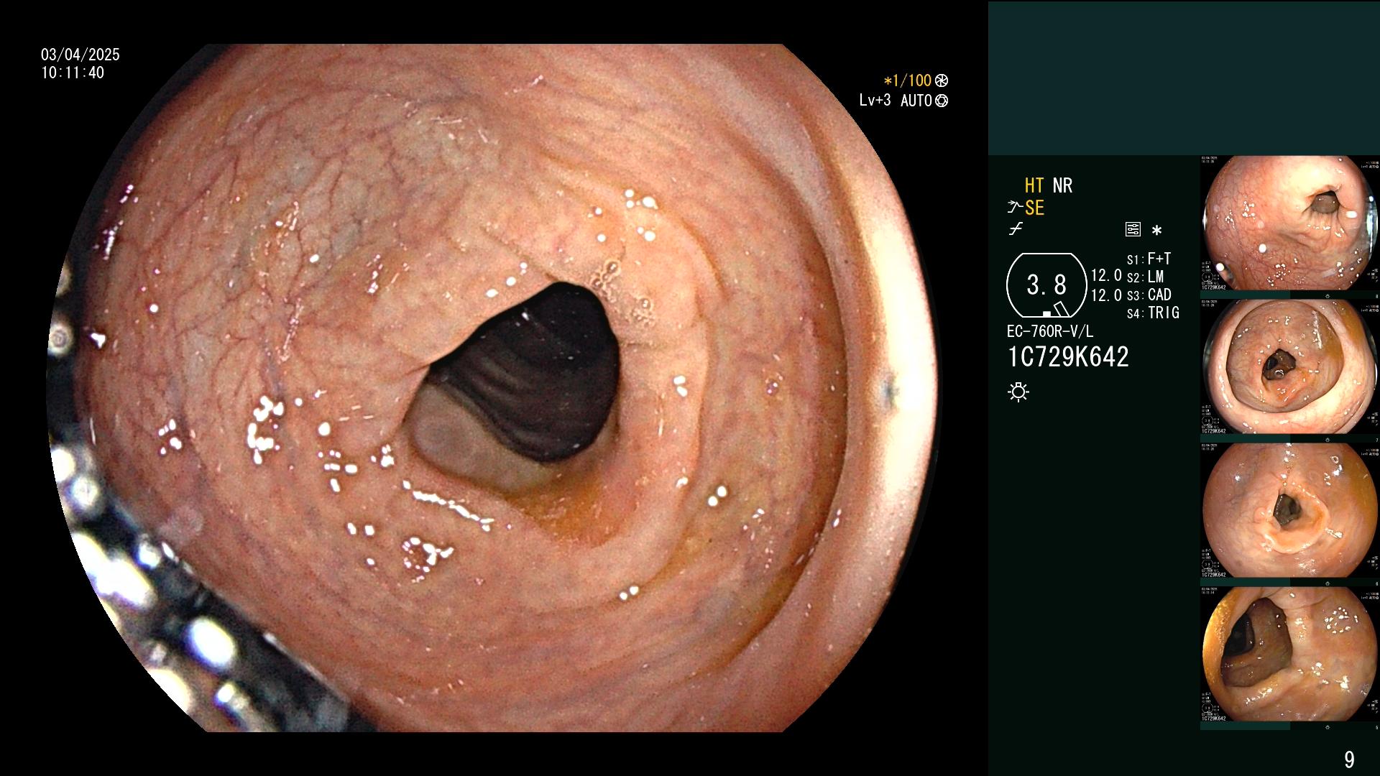The image size is (1380, 776).
Task: Click the asterisk icon beside the sliders
Action: pos(1156,231)
